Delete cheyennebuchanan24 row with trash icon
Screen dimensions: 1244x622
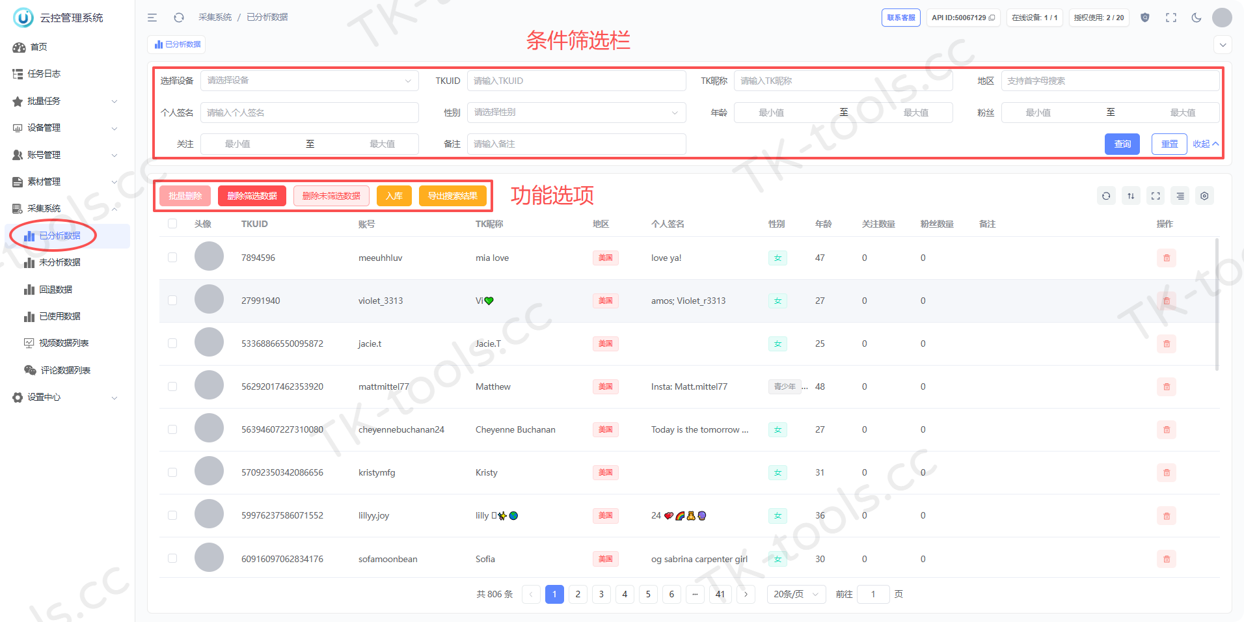point(1167,429)
